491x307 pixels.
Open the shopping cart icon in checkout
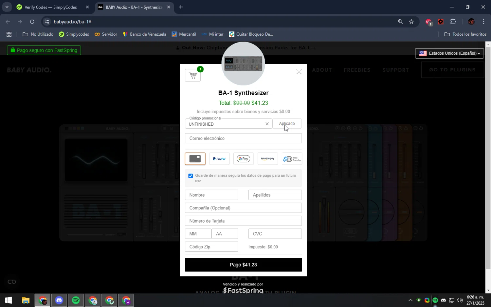[x=193, y=75]
